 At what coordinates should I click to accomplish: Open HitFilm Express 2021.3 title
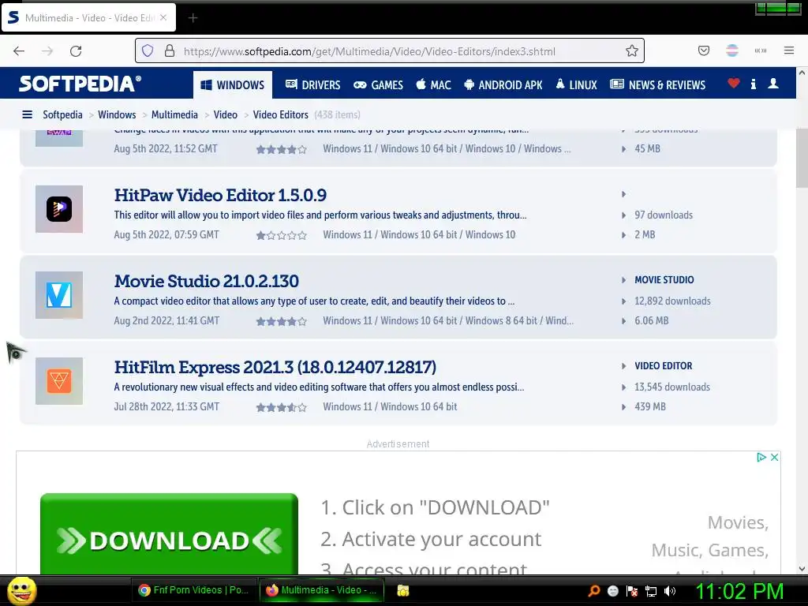pos(275,368)
